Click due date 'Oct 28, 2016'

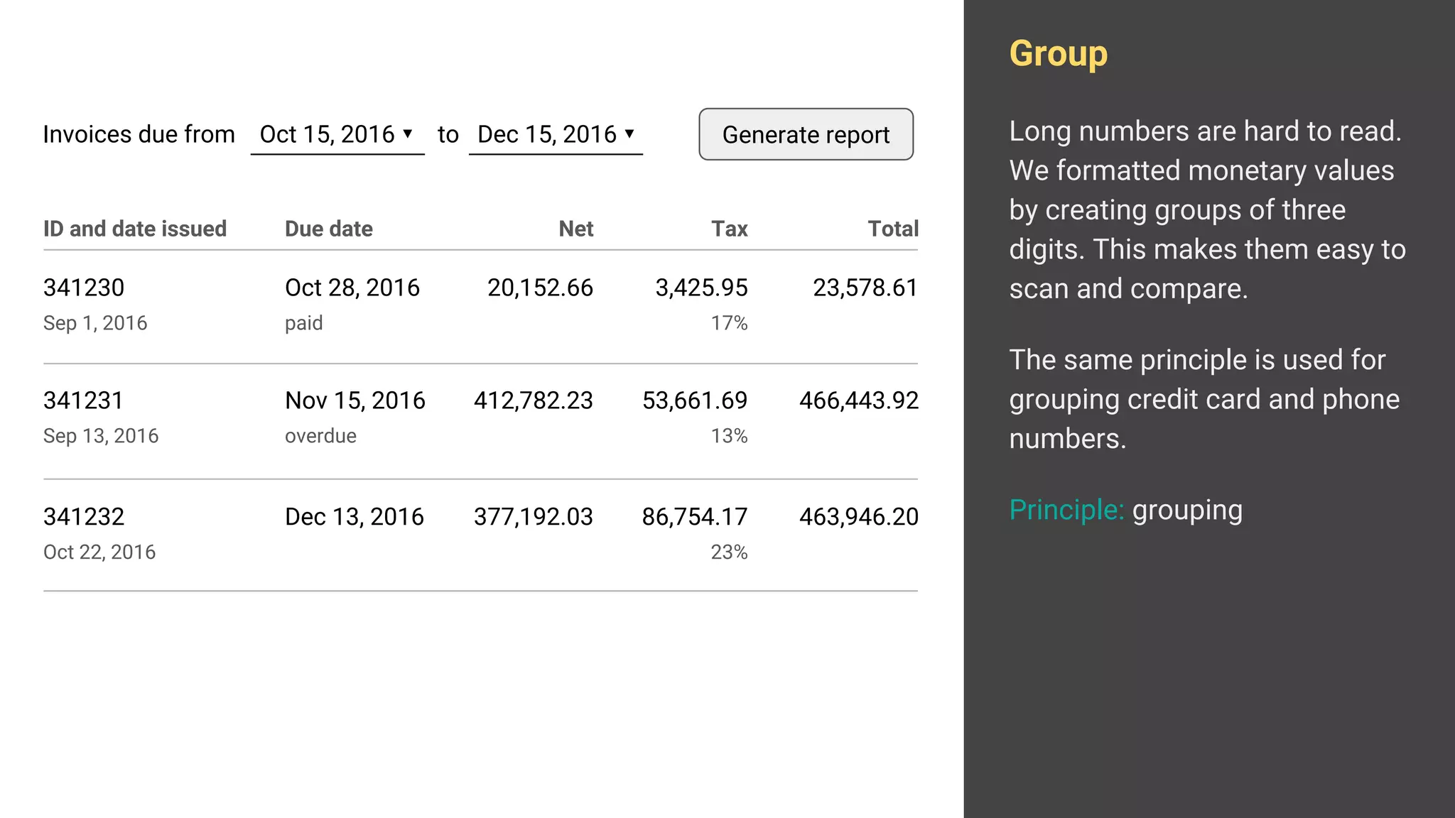352,288
